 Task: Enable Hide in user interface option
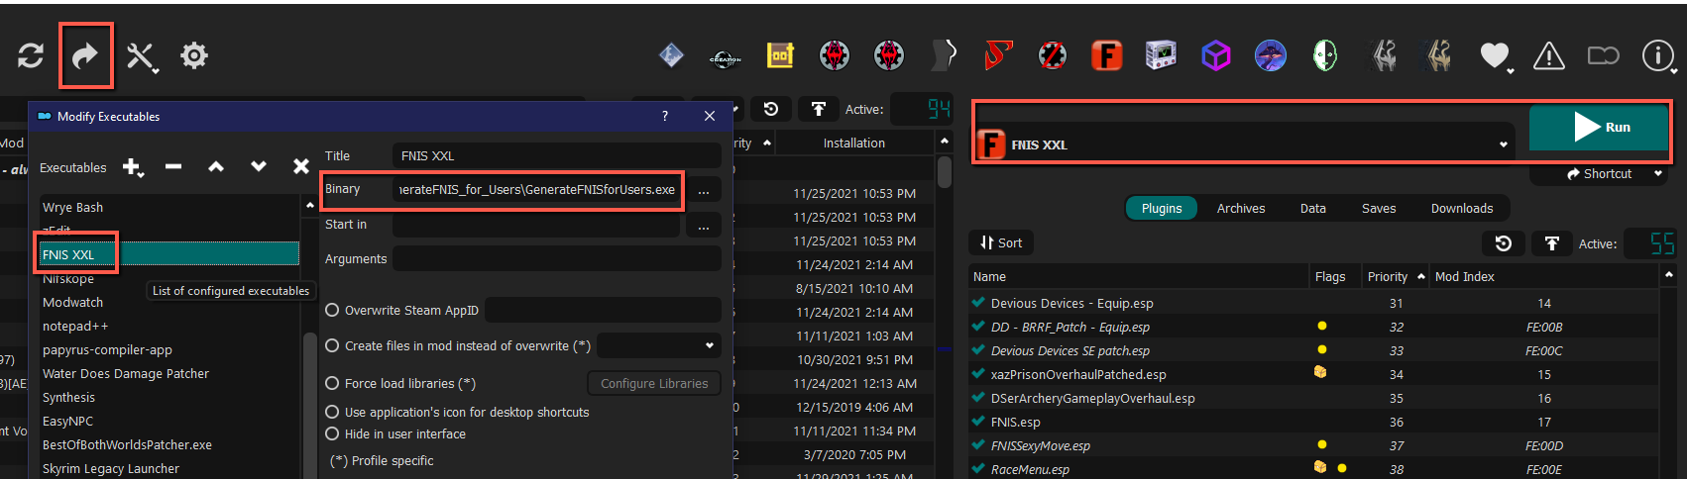(333, 433)
